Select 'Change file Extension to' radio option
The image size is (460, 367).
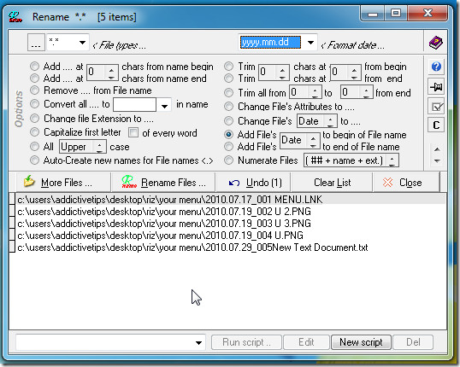(34, 119)
